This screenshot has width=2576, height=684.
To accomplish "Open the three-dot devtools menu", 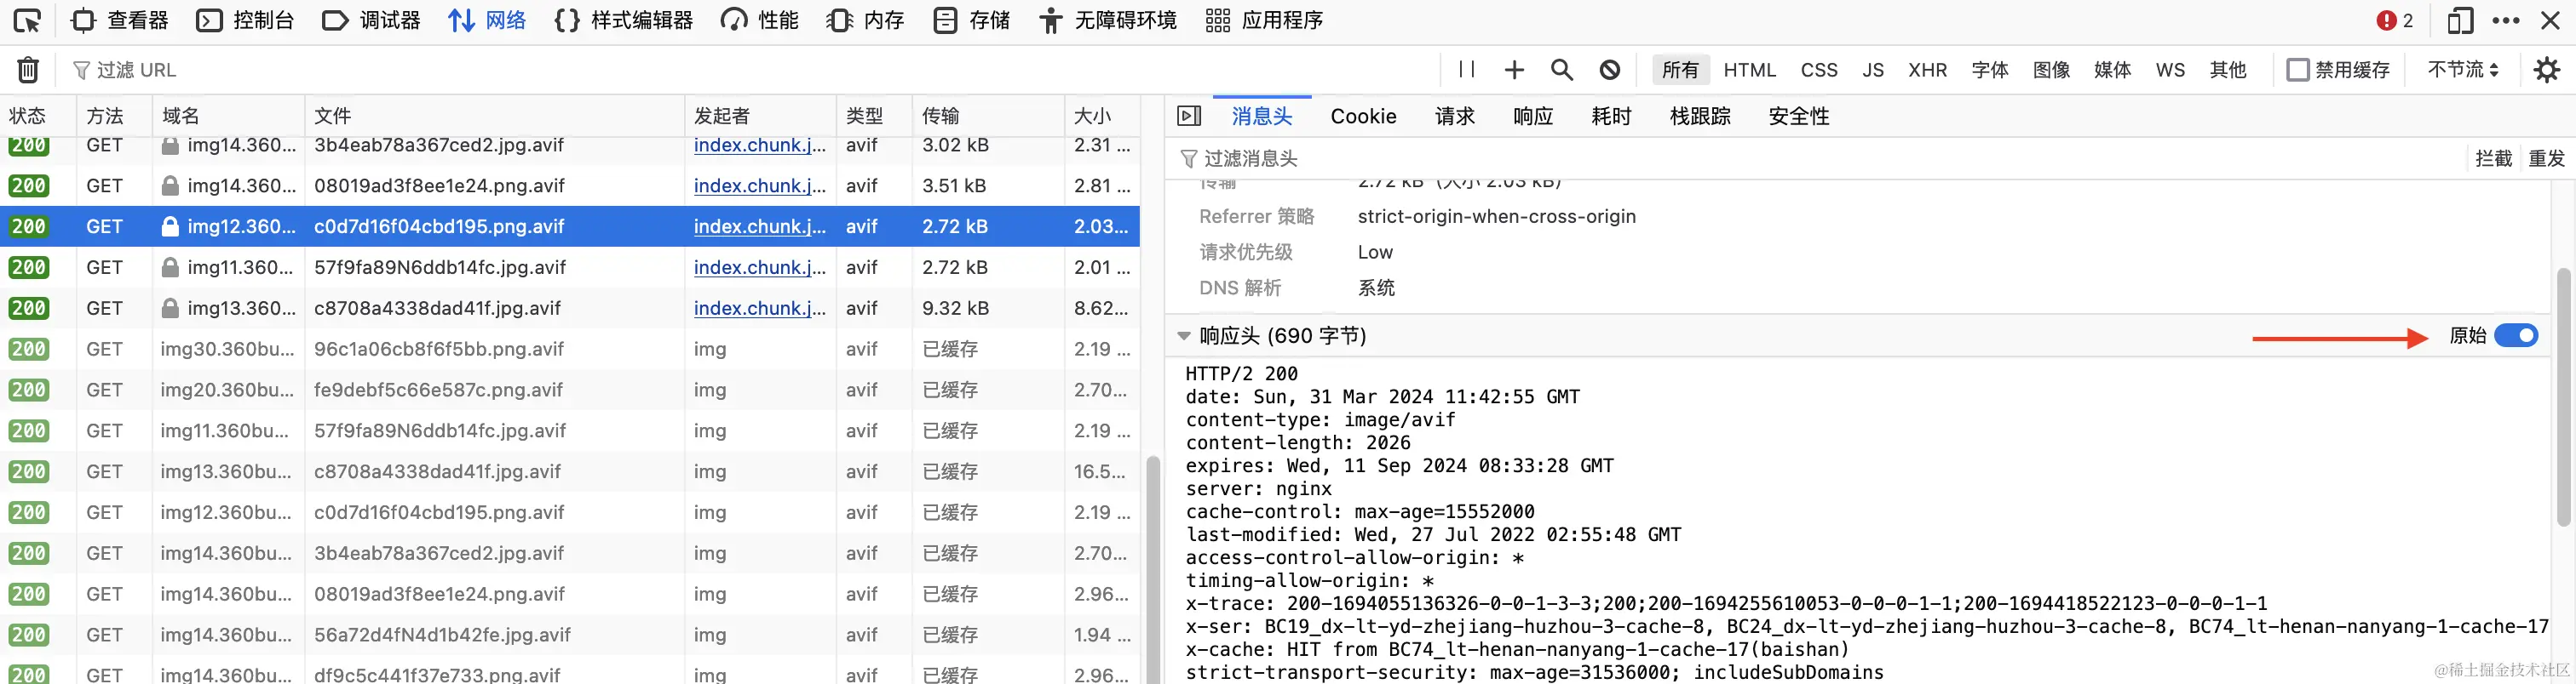I will (2506, 20).
